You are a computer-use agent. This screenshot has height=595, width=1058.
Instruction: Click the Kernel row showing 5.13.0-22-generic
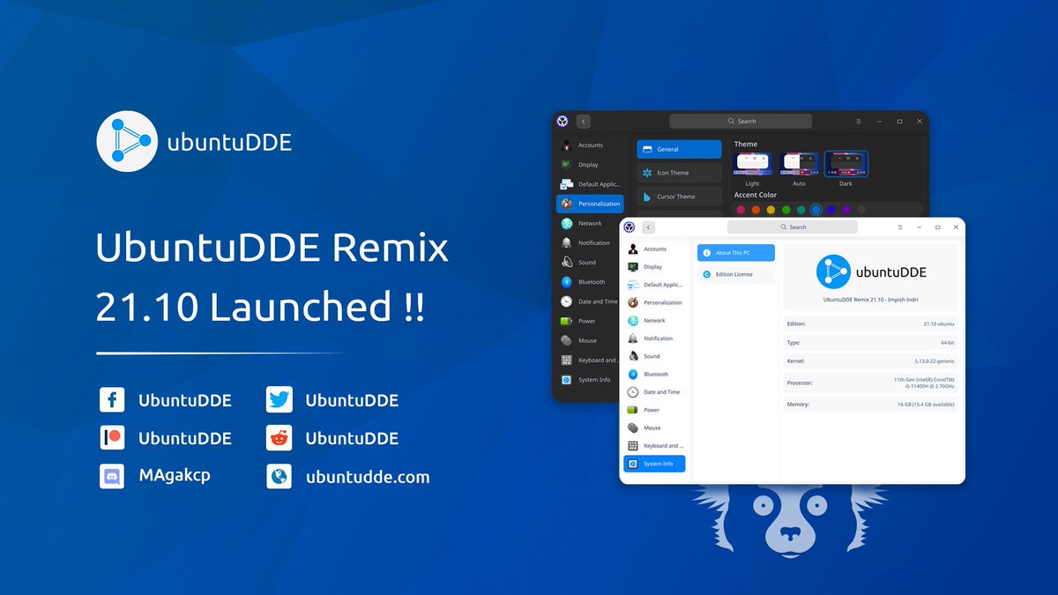(870, 361)
